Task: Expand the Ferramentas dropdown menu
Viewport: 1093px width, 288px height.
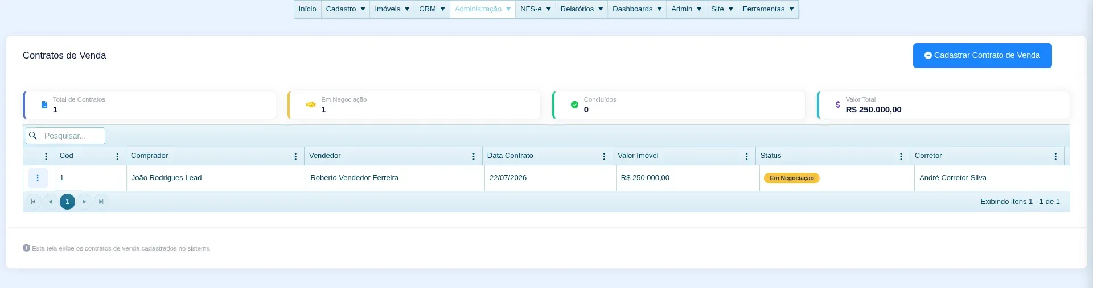Action: (768, 9)
